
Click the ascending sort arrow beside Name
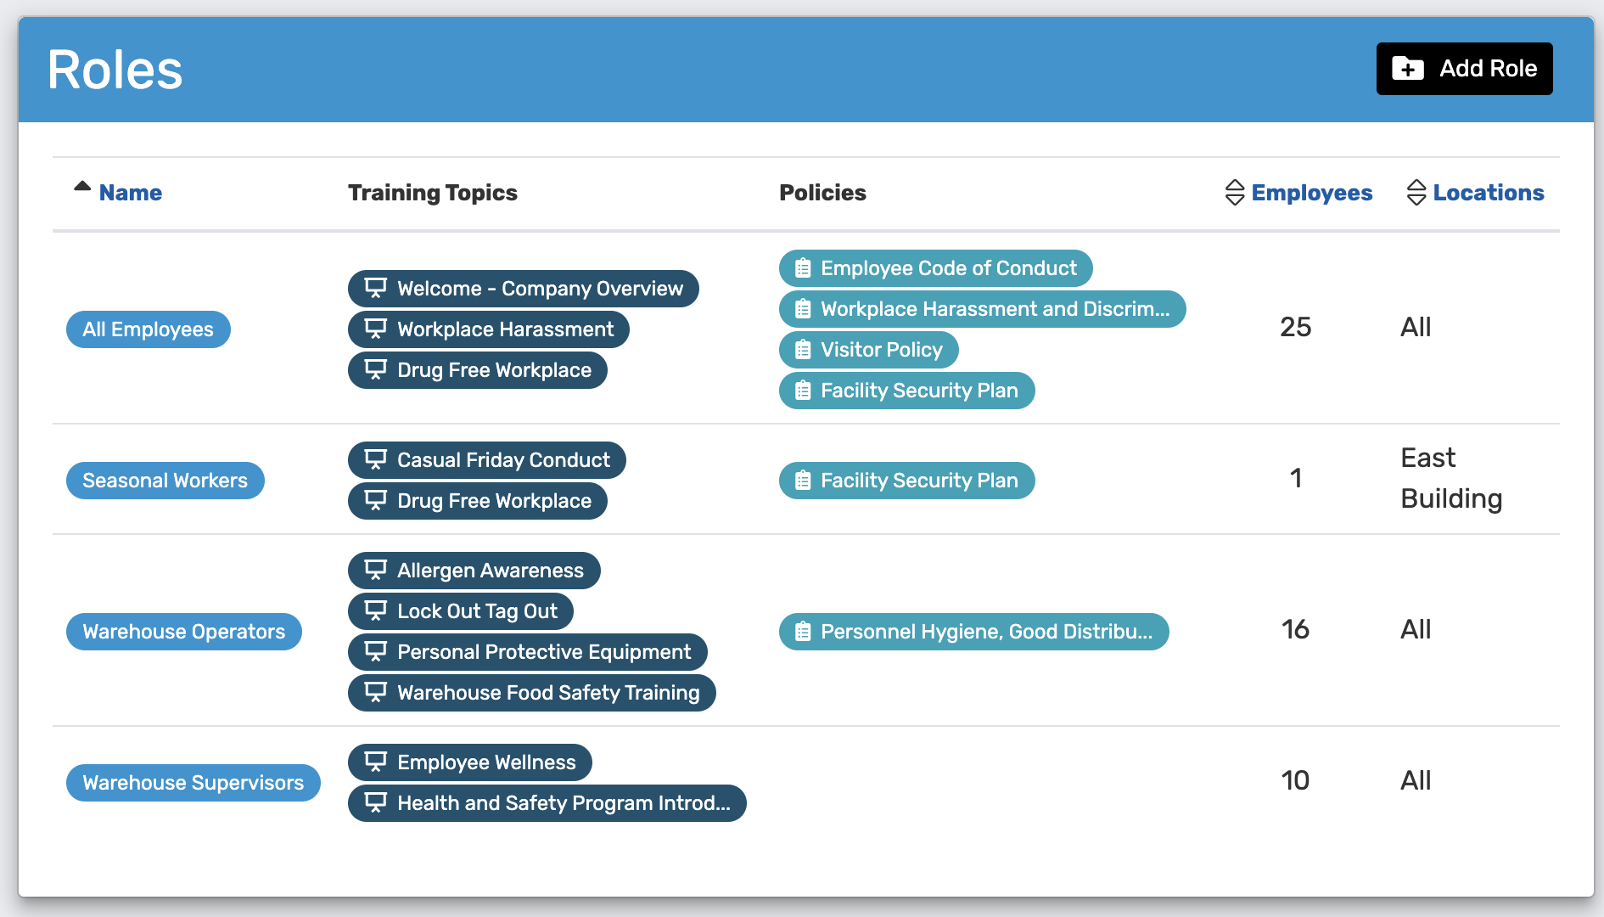82,187
